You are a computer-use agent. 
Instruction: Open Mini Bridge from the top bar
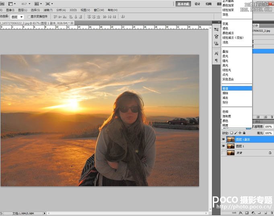(2, 4)
